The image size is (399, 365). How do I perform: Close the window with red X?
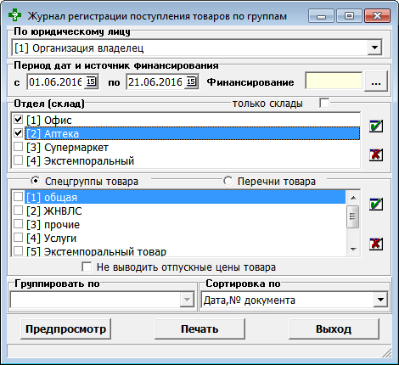pos(377,16)
